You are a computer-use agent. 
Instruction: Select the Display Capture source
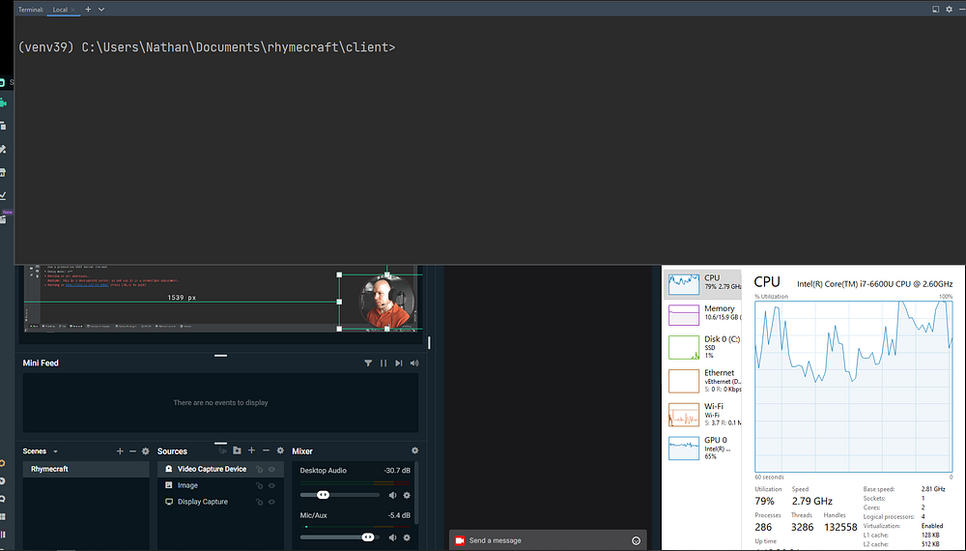pyautogui.click(x=220, y=502)
